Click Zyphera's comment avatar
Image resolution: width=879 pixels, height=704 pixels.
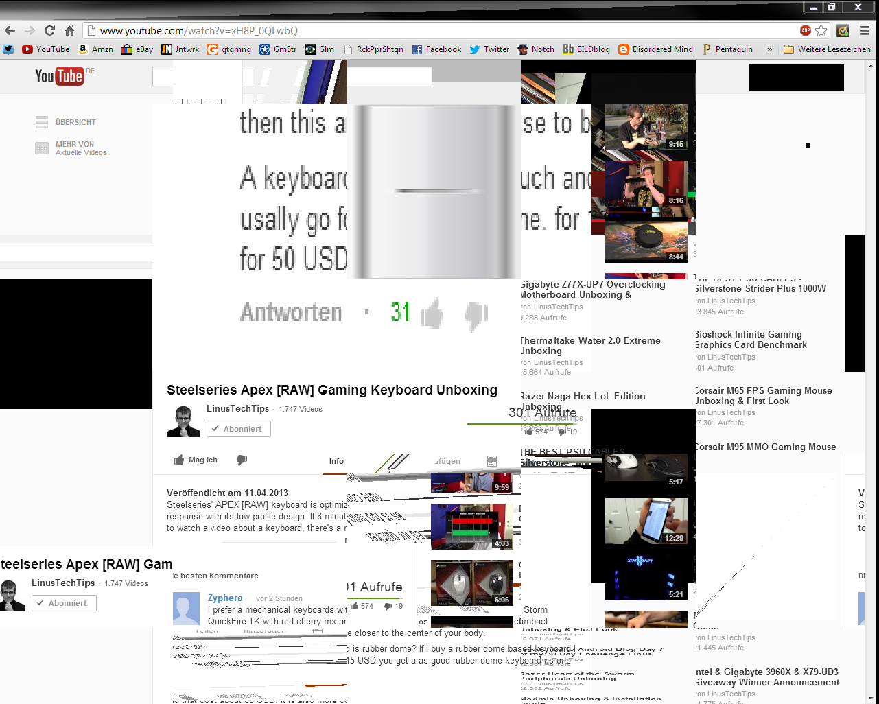[186, 609]
